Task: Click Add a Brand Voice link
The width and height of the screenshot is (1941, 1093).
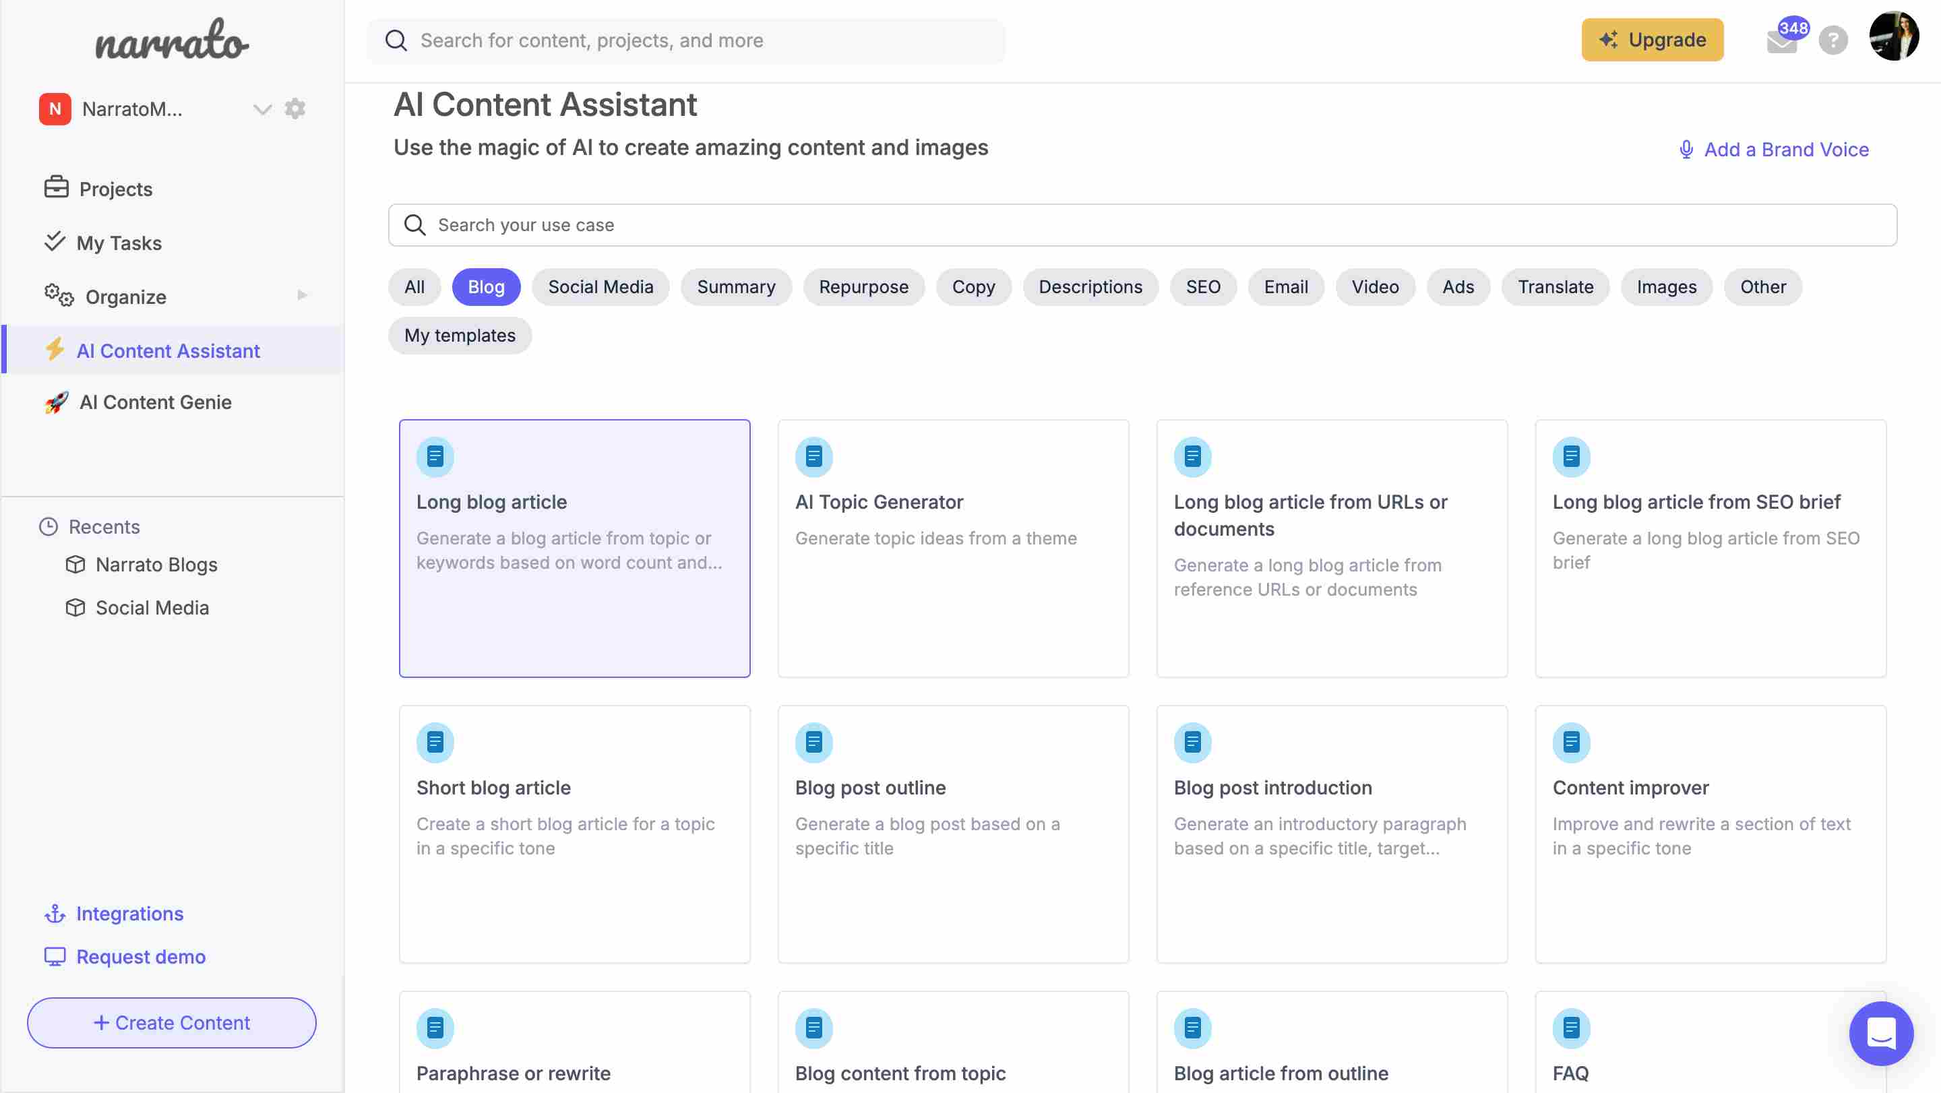Action: click(1774, 149)
